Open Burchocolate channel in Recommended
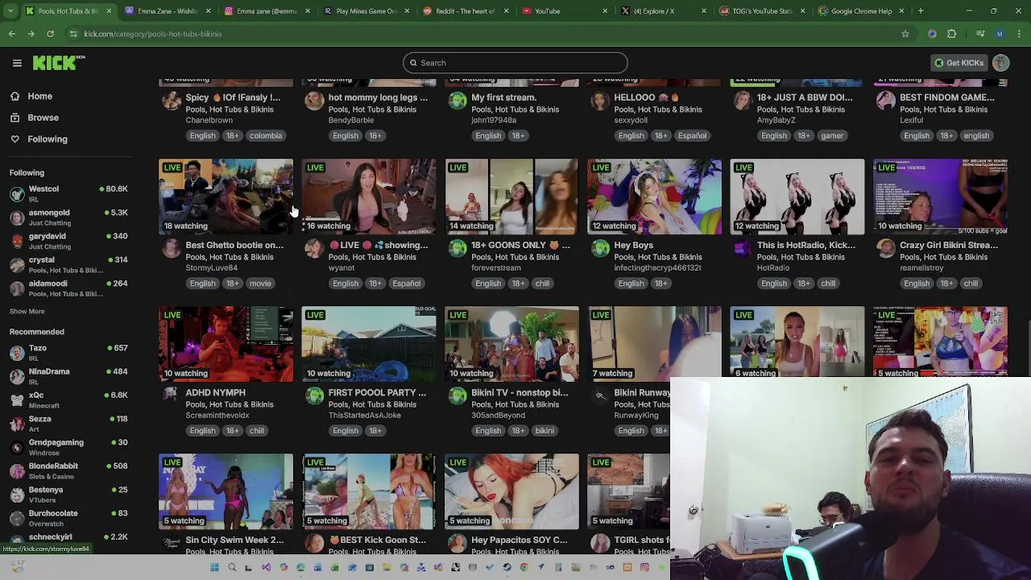Image resolution: width=1031 pixels, height=580 pixels. 68,518
